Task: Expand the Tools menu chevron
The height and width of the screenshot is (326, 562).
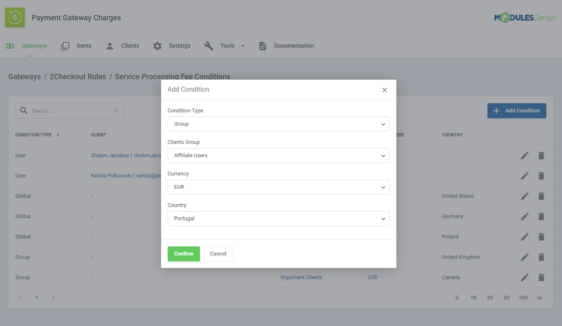Action: click(x=243, y=46)
